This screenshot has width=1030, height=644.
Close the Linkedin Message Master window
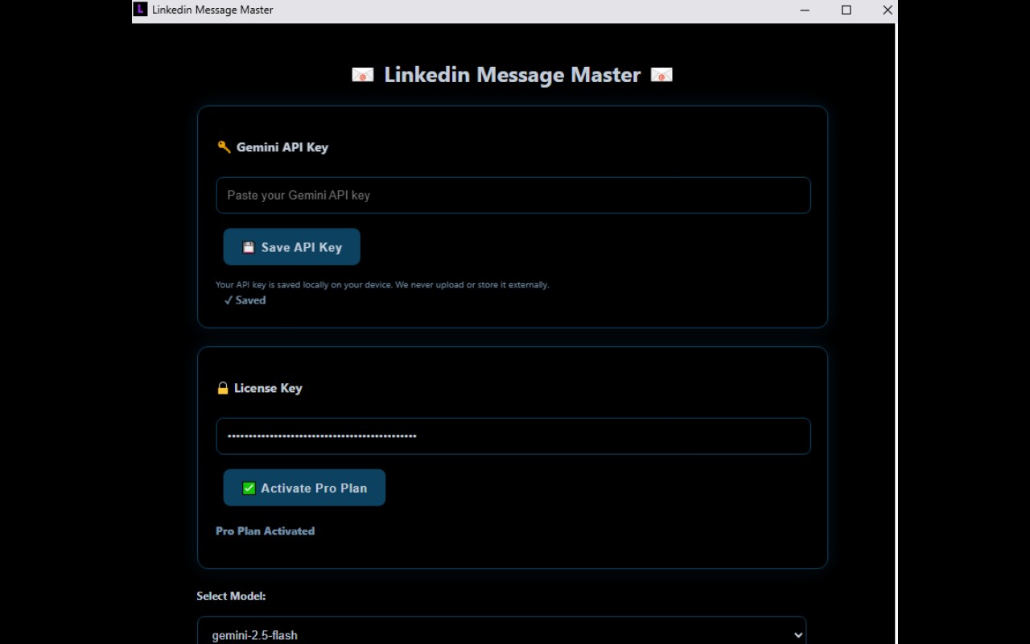[887, 10]
